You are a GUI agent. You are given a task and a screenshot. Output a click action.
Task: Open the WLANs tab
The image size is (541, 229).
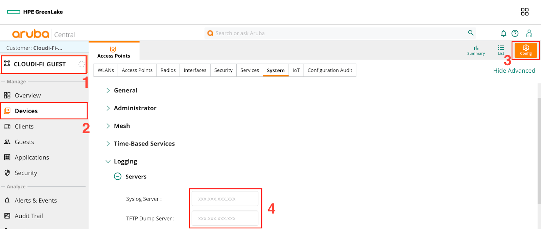point(106,70)
